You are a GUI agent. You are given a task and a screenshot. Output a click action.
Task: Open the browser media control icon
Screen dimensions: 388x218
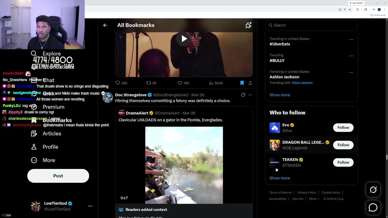point(374,9)
